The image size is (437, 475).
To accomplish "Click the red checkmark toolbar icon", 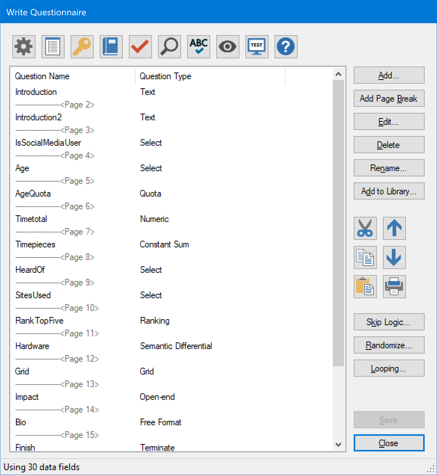I will (x=140, y=47).
